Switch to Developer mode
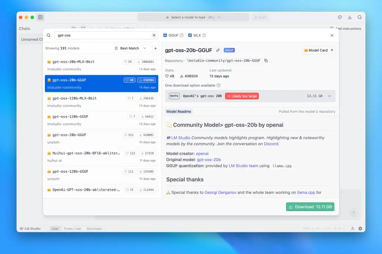Viewport: 382px width, 254px height. point(94,228)
